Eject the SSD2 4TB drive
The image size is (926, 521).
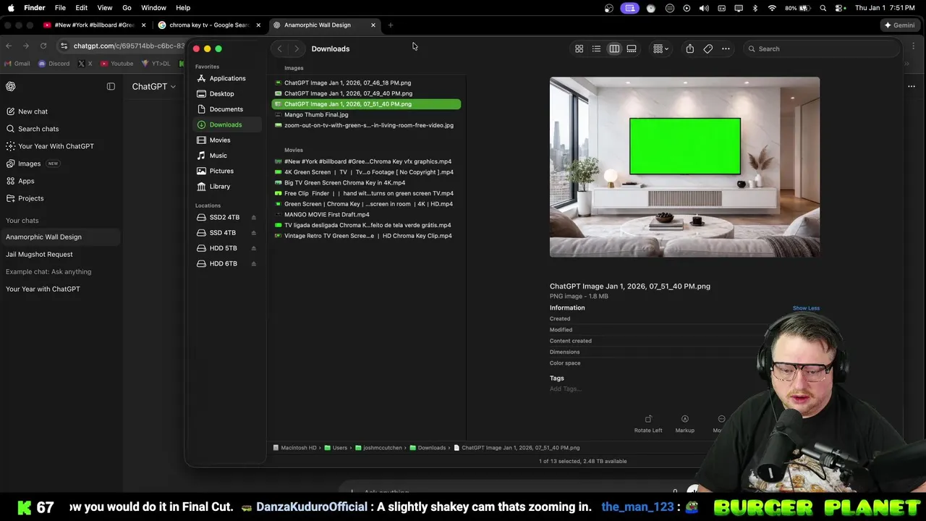253,217
